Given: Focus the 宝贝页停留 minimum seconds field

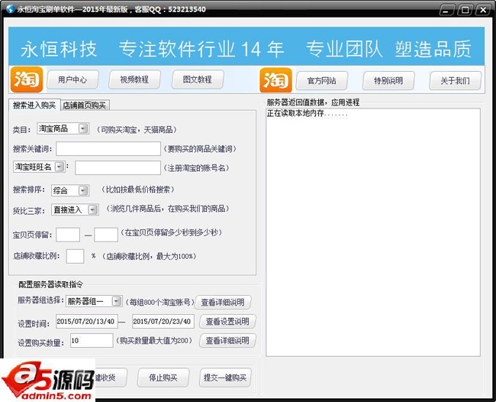Looking at the screenshot, I should [x=68, y=235].
